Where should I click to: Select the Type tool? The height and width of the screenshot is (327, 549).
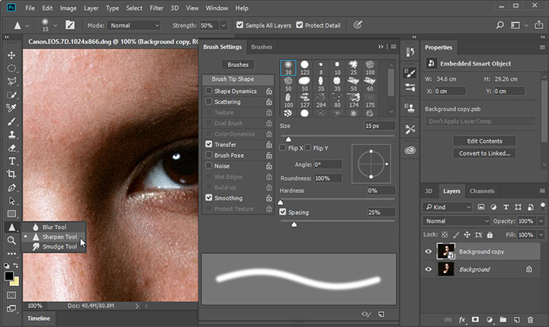click(11, 161)
